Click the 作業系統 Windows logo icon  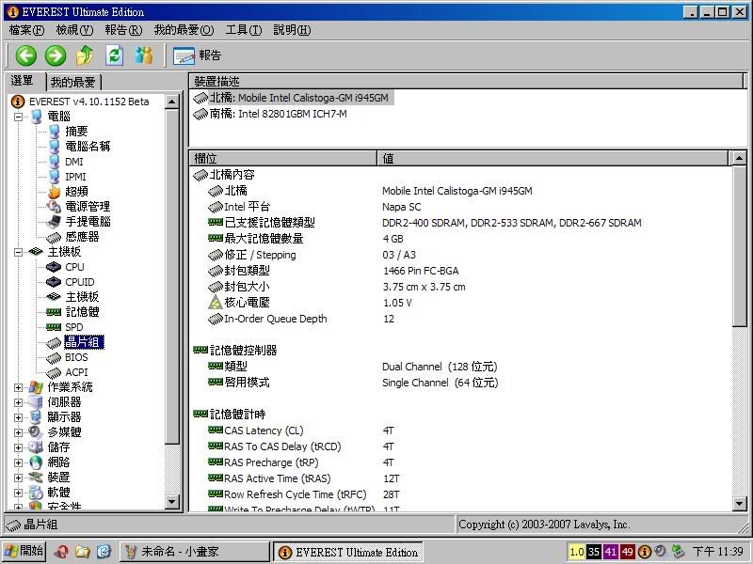click(36, 387)
